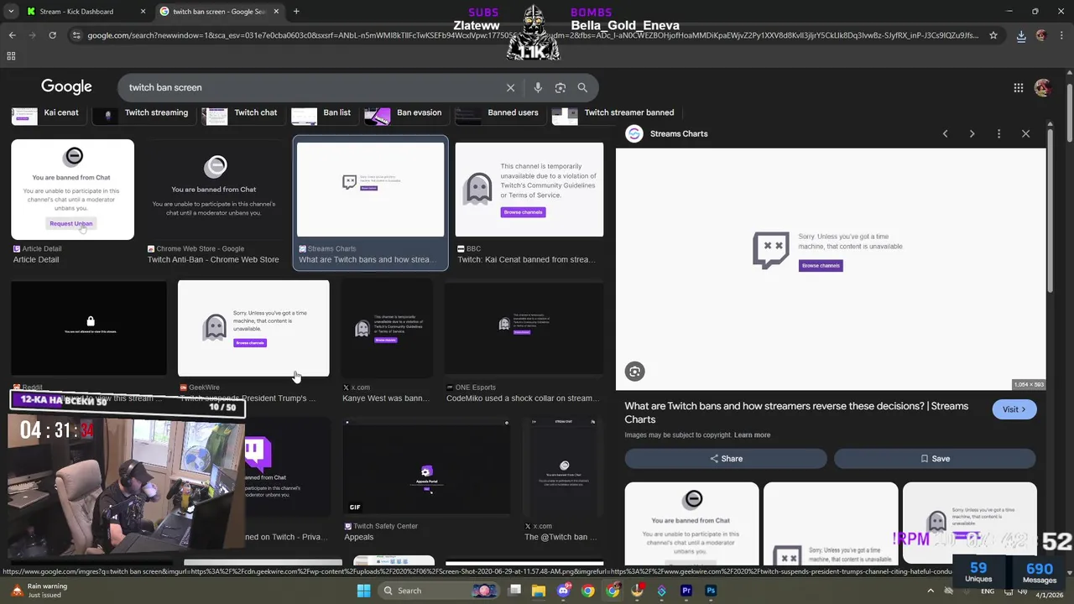Image resolution: width=1074 pixels, height=604 pixels.
Task: Open GeekWire time machine thumbnail
Action: tap(253, 328)
